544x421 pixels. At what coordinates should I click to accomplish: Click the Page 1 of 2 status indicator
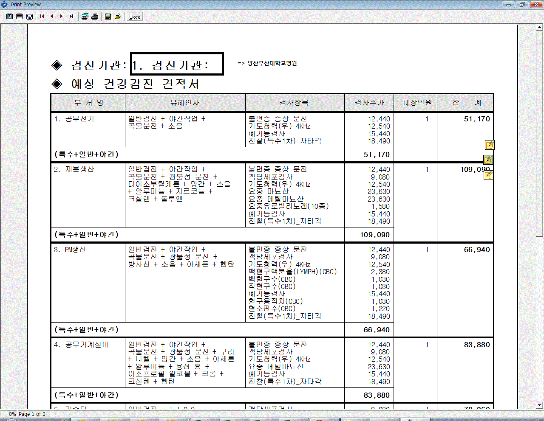32,414
